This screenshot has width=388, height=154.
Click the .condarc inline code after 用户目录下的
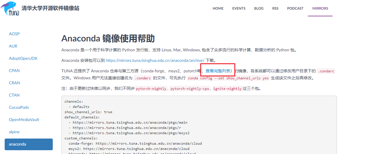point(326,71)
